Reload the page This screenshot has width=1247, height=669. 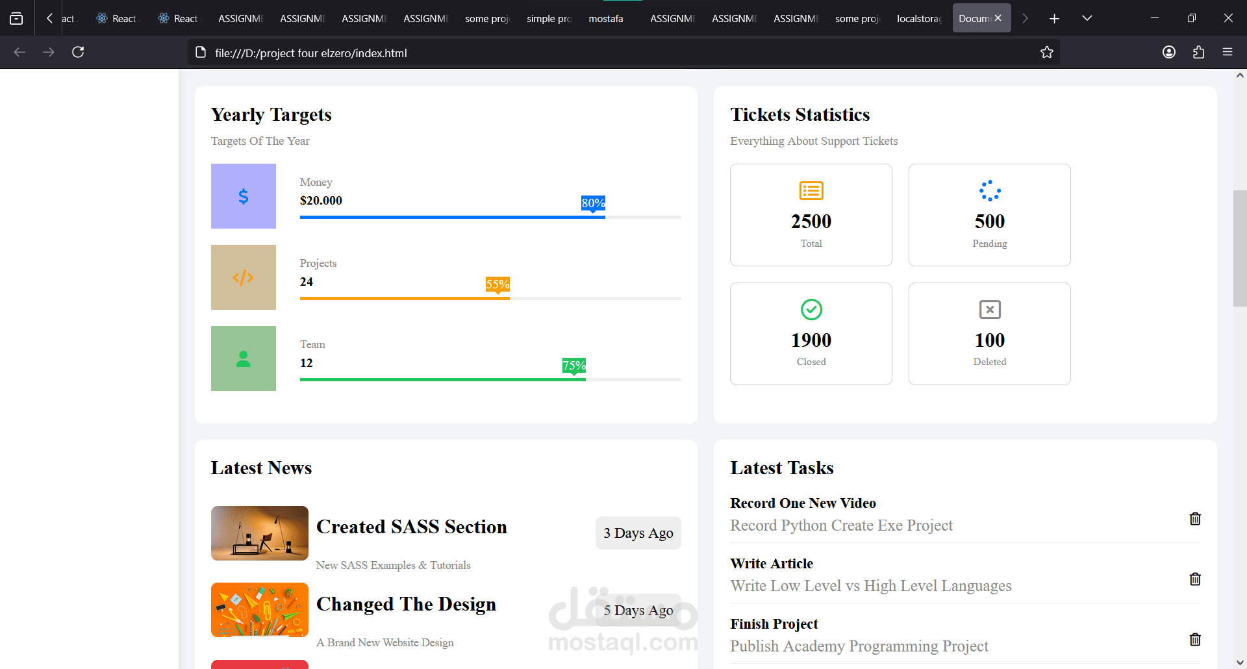click(x=78, y=52)
